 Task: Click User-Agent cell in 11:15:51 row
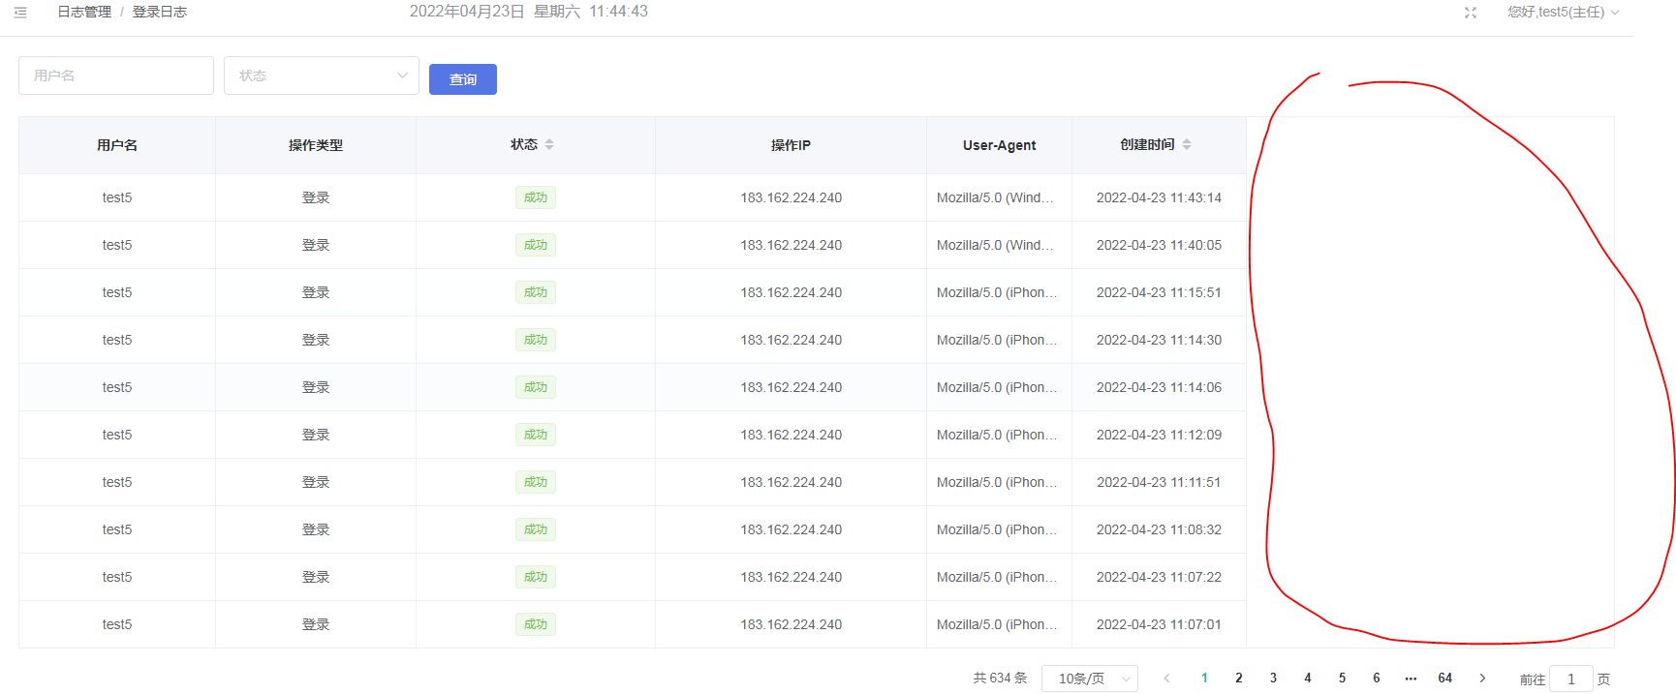pyautogui.click(x=997, y=292)
